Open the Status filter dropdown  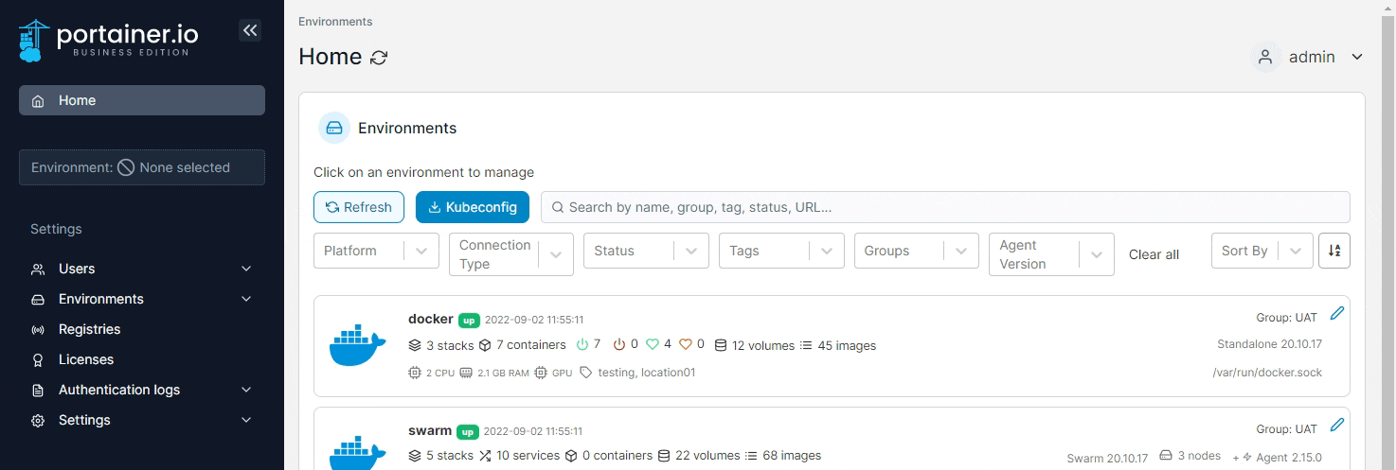(646, 251)
